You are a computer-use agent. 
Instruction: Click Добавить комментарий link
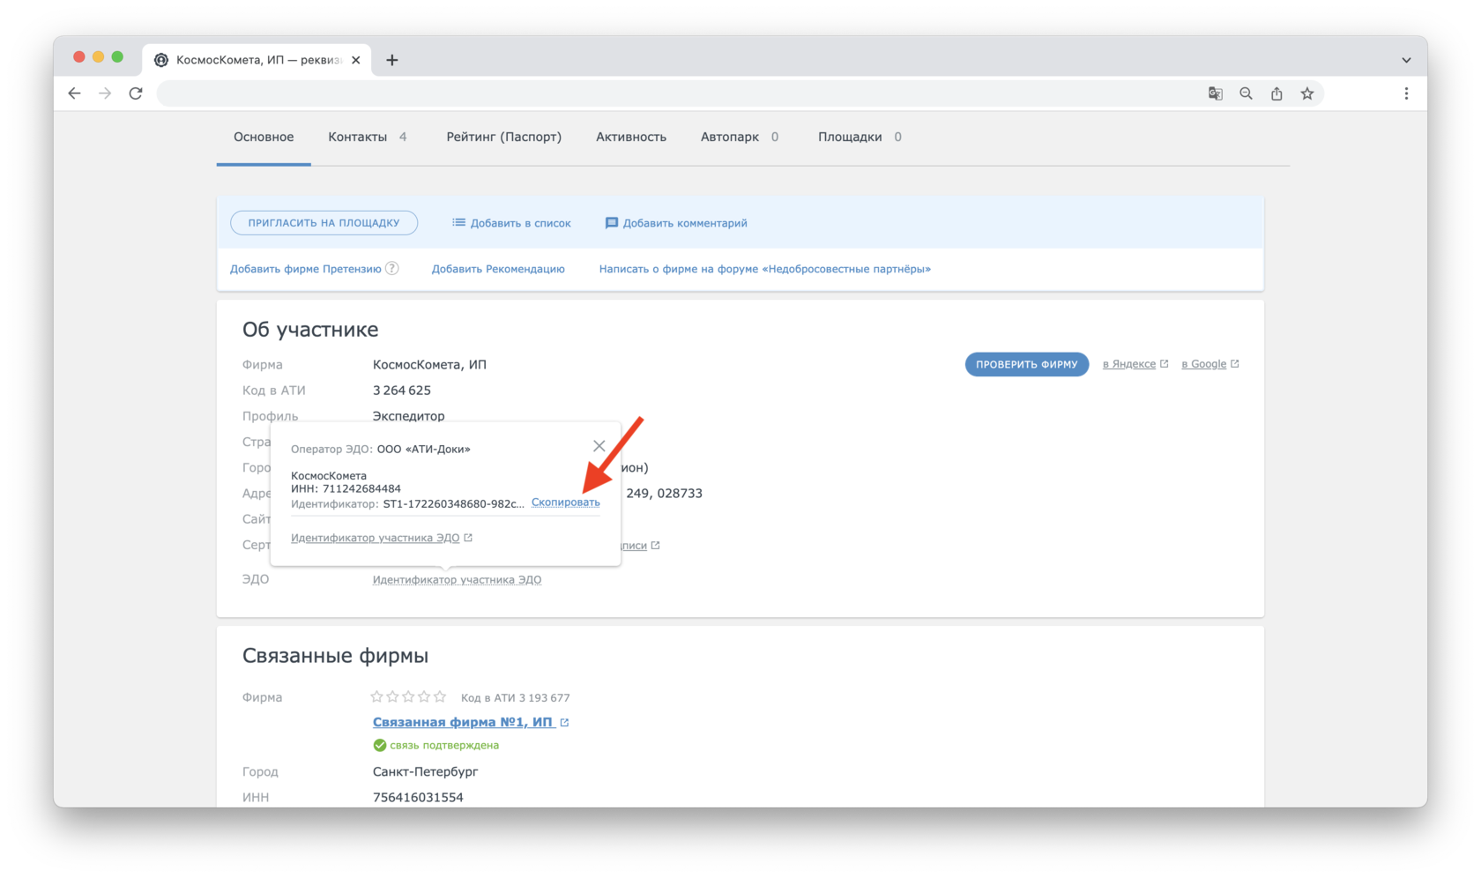pos(685,223)
